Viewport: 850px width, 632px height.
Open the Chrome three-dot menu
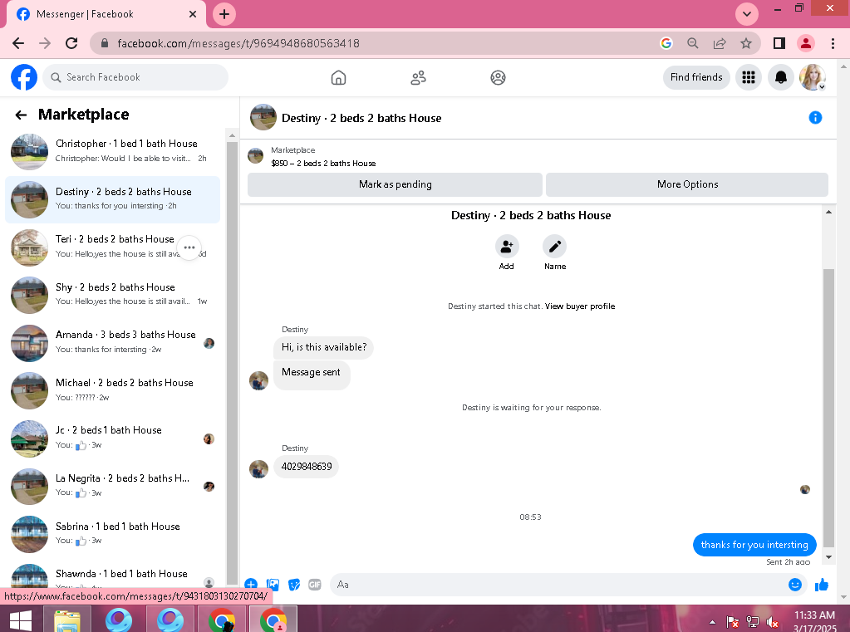pyautogui.click(x=833, y=43)
